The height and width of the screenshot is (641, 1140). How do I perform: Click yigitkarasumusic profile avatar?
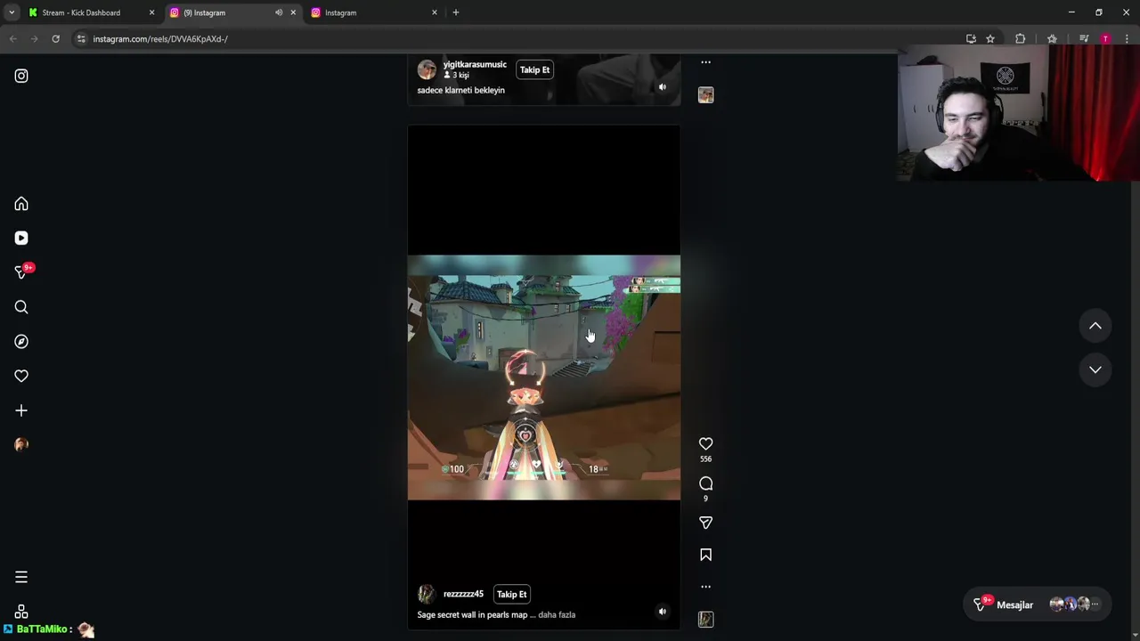(427, 69)
